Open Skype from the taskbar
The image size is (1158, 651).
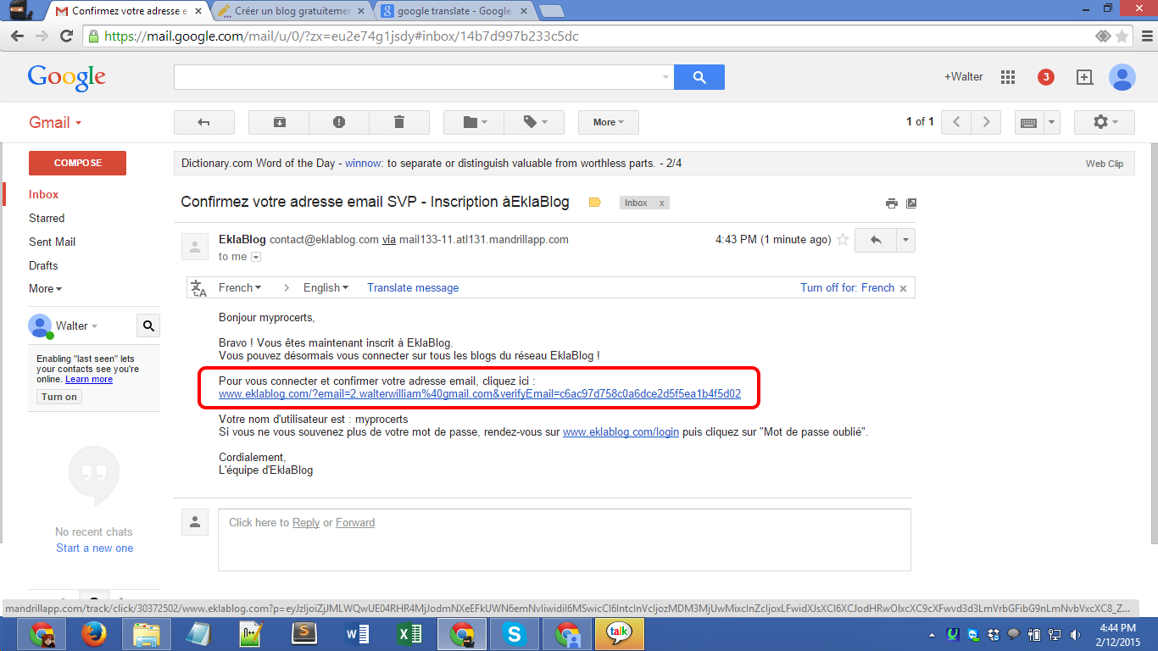(x=514, y=634)
